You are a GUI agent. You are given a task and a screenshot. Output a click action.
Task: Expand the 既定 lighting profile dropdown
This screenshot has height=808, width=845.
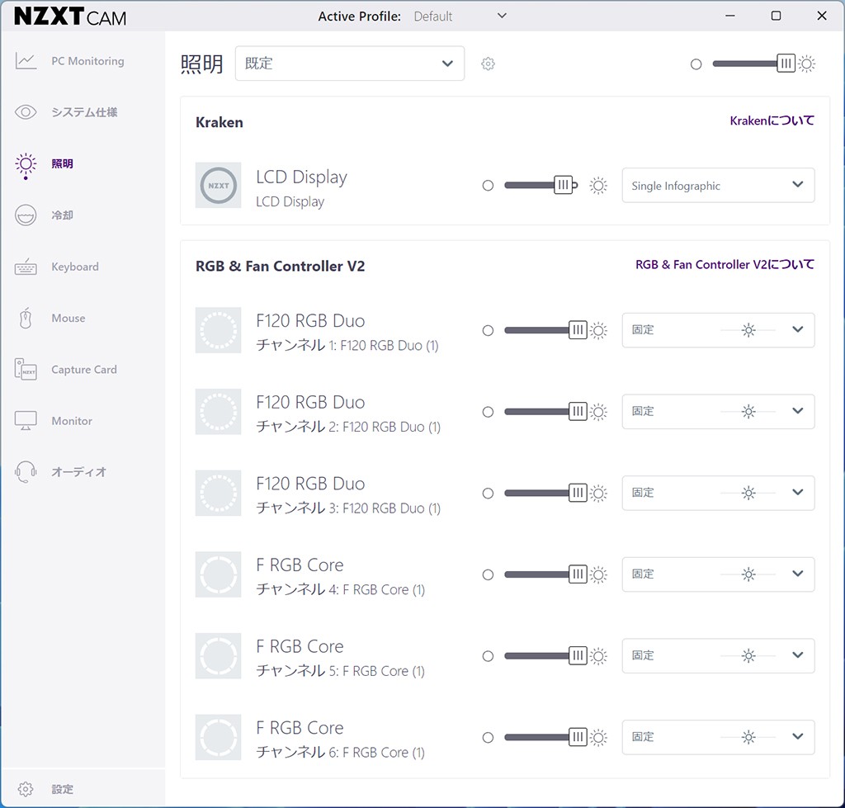[x=349, y=64]
